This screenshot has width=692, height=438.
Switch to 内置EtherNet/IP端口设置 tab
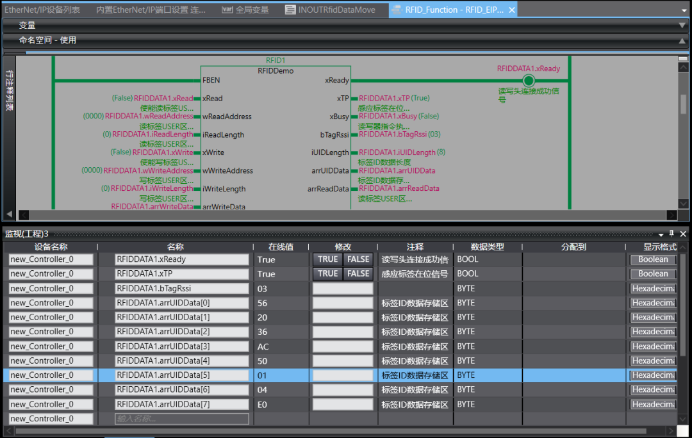(x=151, y=10)
